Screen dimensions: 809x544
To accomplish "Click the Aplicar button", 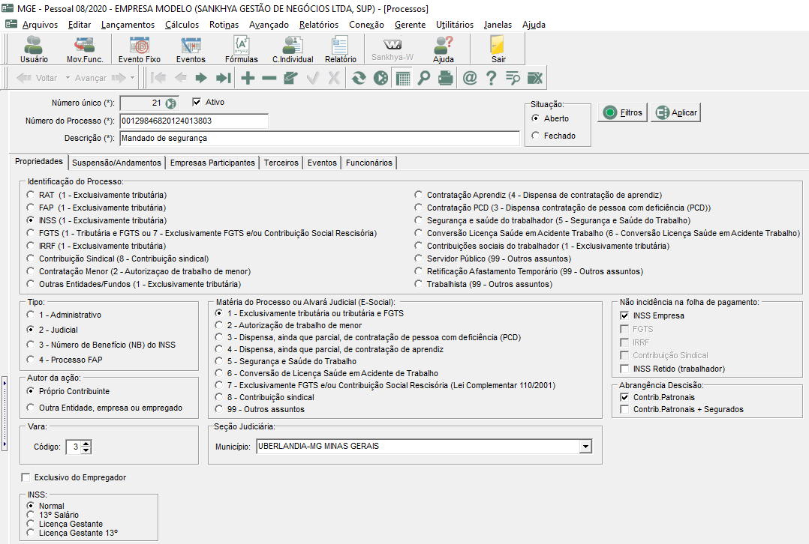I will [676, 112].
